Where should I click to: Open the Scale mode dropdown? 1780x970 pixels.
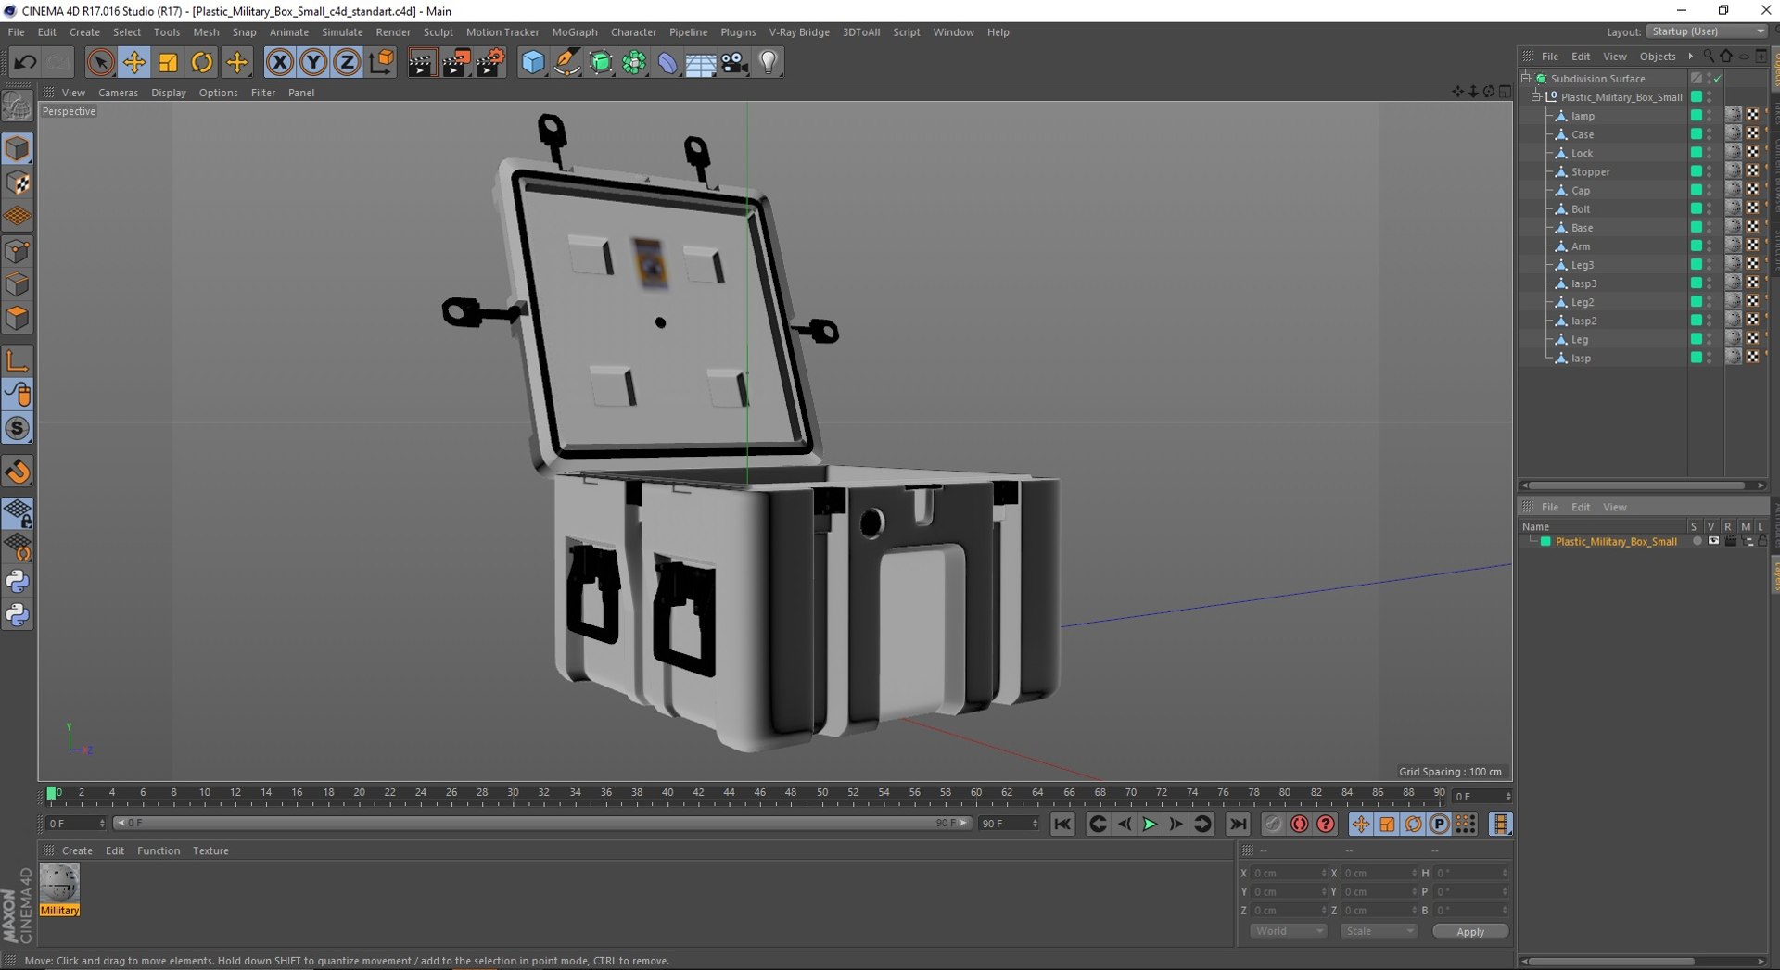point(1379,931)
